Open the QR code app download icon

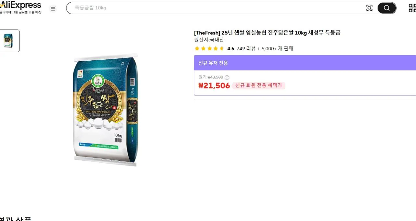(412, 8)
